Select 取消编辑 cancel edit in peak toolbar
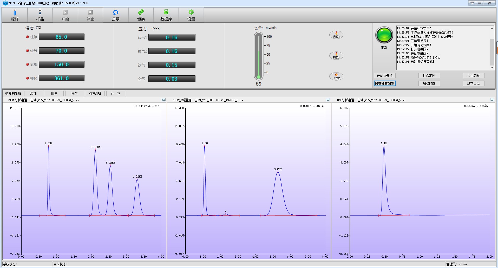The image size is (498, 268). [95, 93]
